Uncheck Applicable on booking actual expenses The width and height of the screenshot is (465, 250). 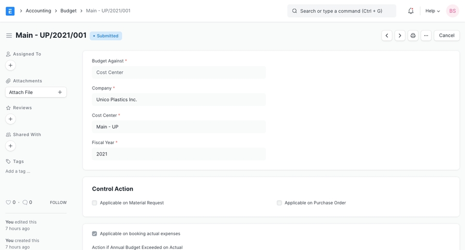click(x=95, y=234)
